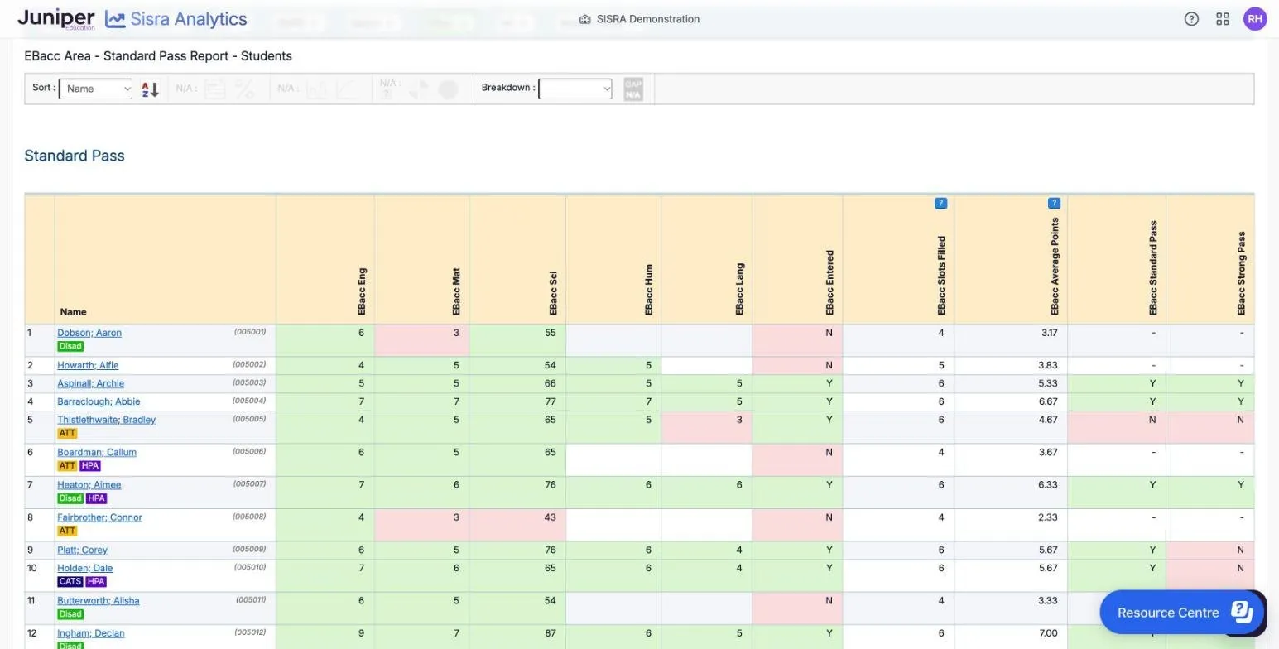Sort by EBacc Standard Pass column header
1279x649 pixels.
click(1153, 267)
